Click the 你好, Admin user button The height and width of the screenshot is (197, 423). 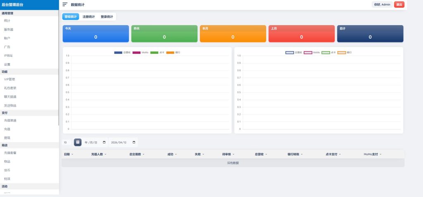[x=382, y=5]
